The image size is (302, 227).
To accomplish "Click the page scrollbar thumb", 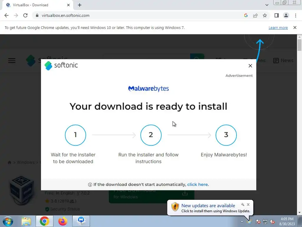I will (299, 45).
